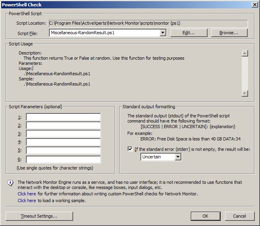Click script parameter field 4
260x226 pixels.
[63, 142]
